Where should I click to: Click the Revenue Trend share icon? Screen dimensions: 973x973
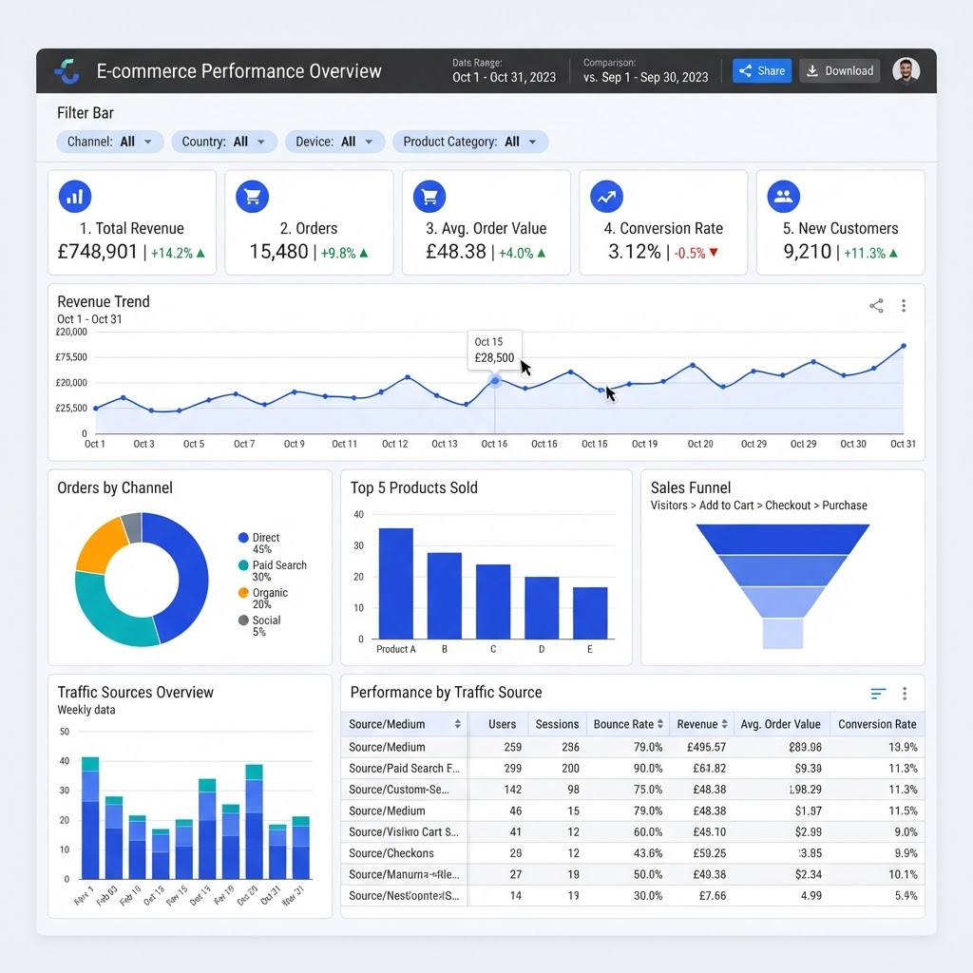876,305
